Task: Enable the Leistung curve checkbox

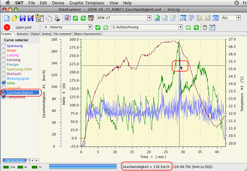Action: (x=4, y=60)
